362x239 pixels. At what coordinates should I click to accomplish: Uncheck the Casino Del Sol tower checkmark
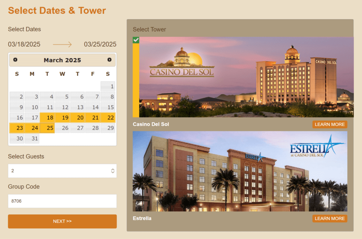tap(136, 40)
